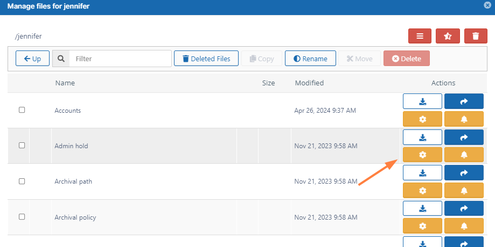495x247 pixels.
Task: Open the Archival path folder name
Action: coord(73,181)
